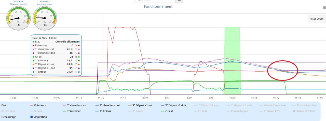Toggle T° Départ z1 doit series

click(175, 105)
